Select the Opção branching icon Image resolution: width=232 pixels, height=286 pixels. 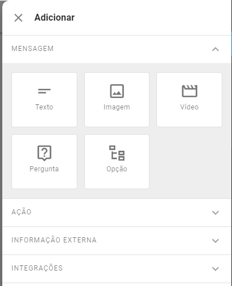(x=117, y=153)
